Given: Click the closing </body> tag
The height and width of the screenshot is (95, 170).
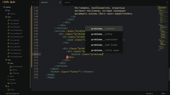Looking at the screenshot, I should (50, 74).
